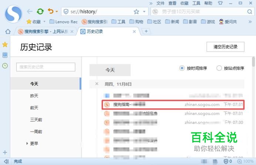Image resolution: width=256 pixels, height=165 pixels.
Task: Click the orange undo close-tab arrow
Action: pos(51,11)
